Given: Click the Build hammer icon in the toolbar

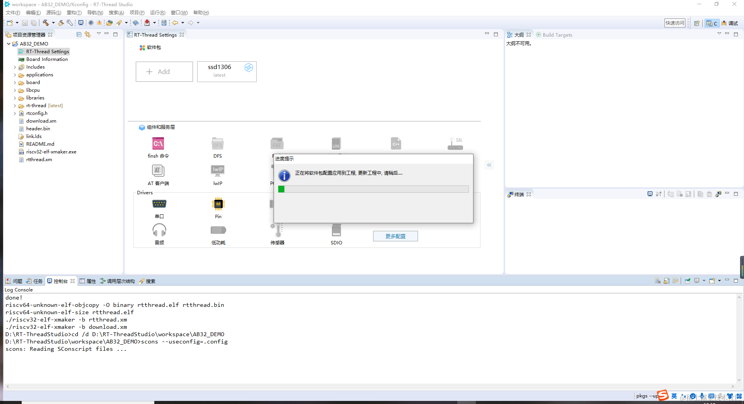Looking at the screenshot, I should (46, 23).
